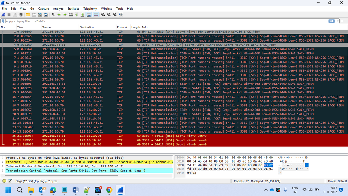Open the Wireless menu
Image resolution: width=348 pixels, height=196 pixels.
tap(107, 9)
